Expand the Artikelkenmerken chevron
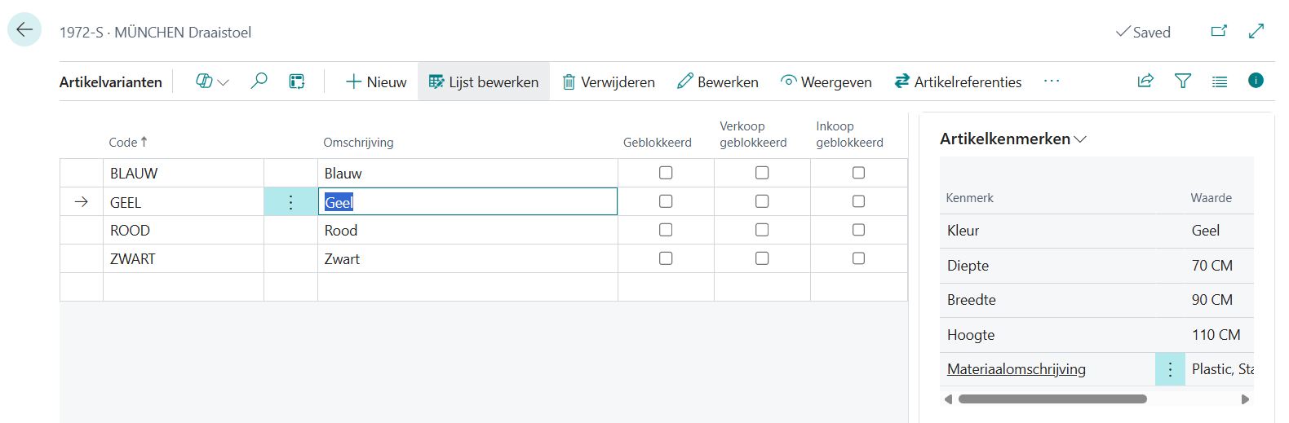The width and height of the screenshot is (1289, 423). [1081, 139]
